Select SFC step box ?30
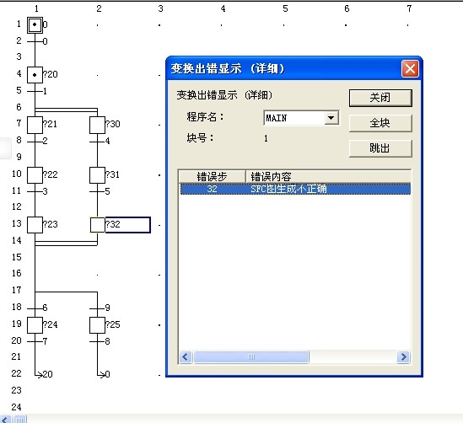Screen dimensions: 463x423 click(97, 125)
